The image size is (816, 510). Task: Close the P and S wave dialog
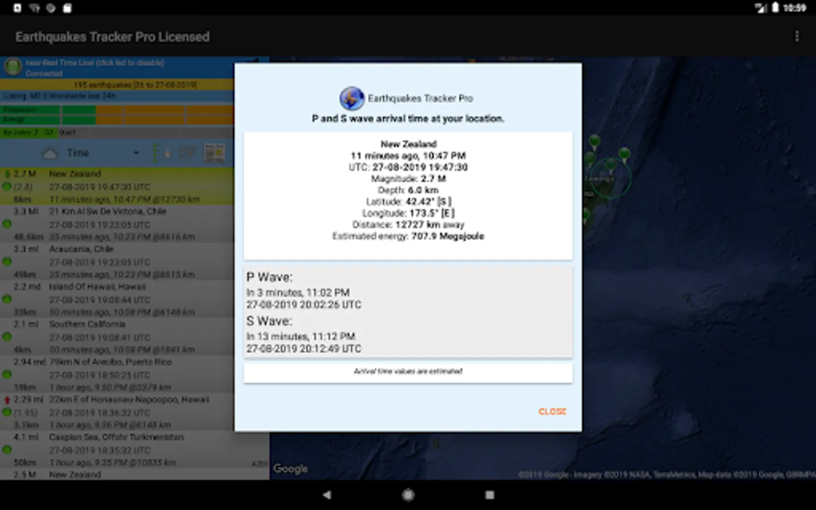click(x=552, y=411)
